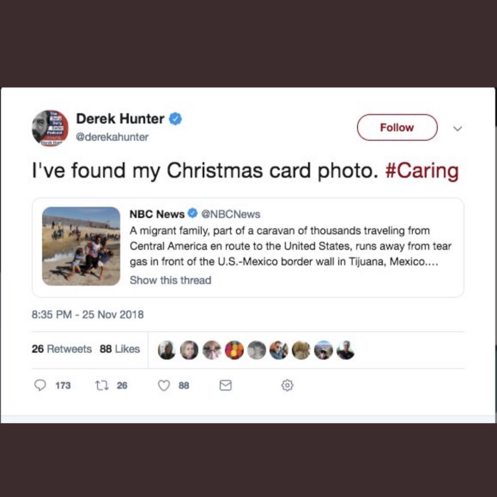This screenshot has width=497, height=497.
Task: View the 88 Likes list
Action: (x=120, y=349)
